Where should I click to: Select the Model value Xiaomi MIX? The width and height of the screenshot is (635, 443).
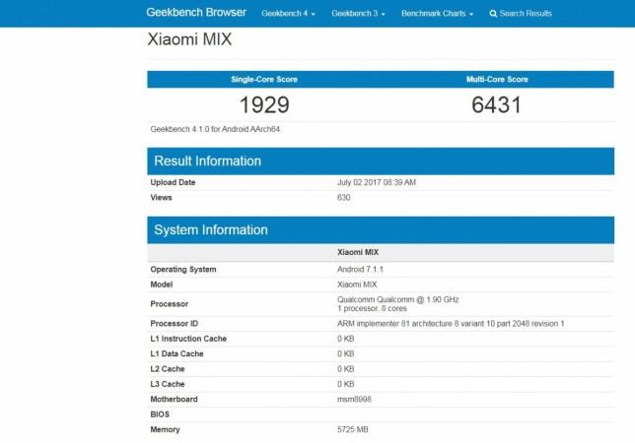[357, 285]
